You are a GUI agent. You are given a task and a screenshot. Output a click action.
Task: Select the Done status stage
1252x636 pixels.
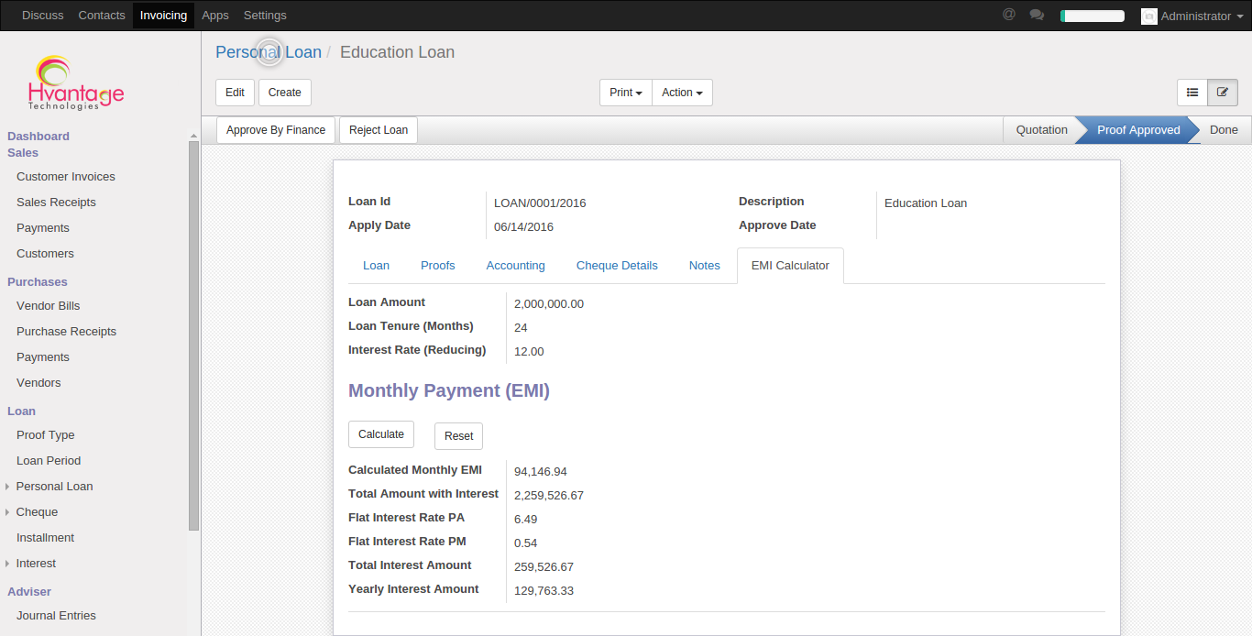point(1224,130)
